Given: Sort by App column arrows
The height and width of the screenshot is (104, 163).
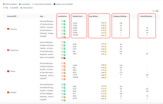Looking at the screenshot, I should click(45, 16).
